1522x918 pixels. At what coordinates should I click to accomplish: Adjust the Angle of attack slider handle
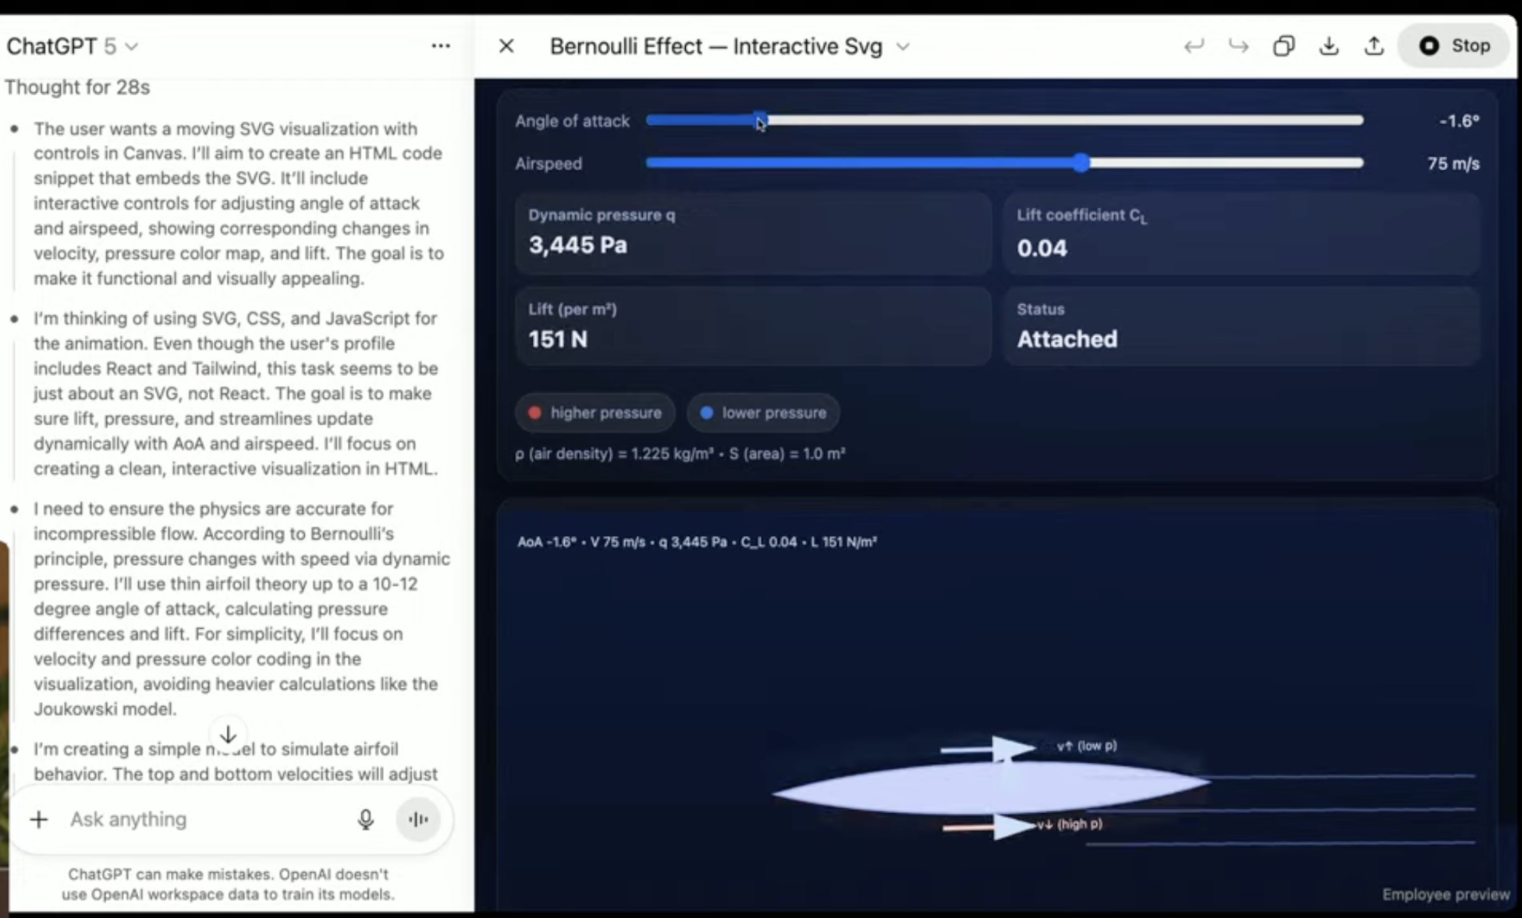click(761, 120)
